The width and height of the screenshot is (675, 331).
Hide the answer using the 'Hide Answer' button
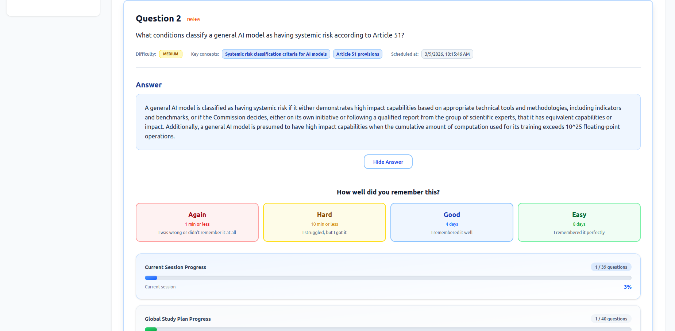click(x=388, y=162)
